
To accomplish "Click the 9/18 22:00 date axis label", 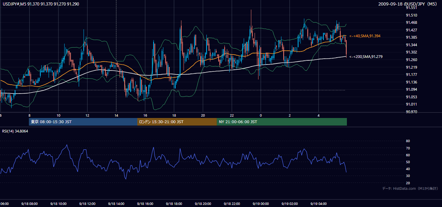I will [232, 204].
